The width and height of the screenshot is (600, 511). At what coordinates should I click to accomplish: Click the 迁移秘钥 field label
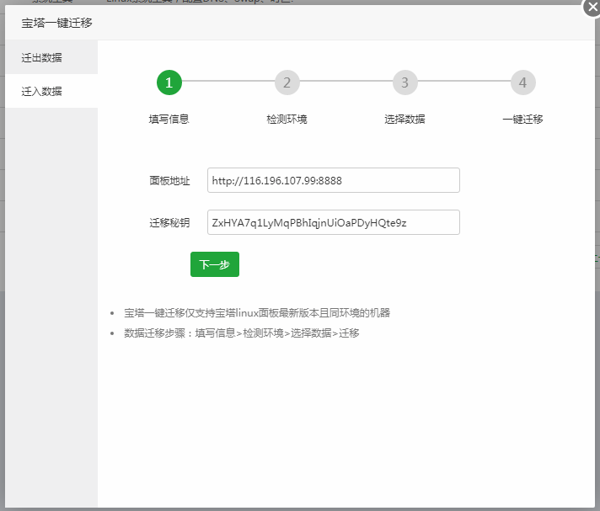(169, 223)
